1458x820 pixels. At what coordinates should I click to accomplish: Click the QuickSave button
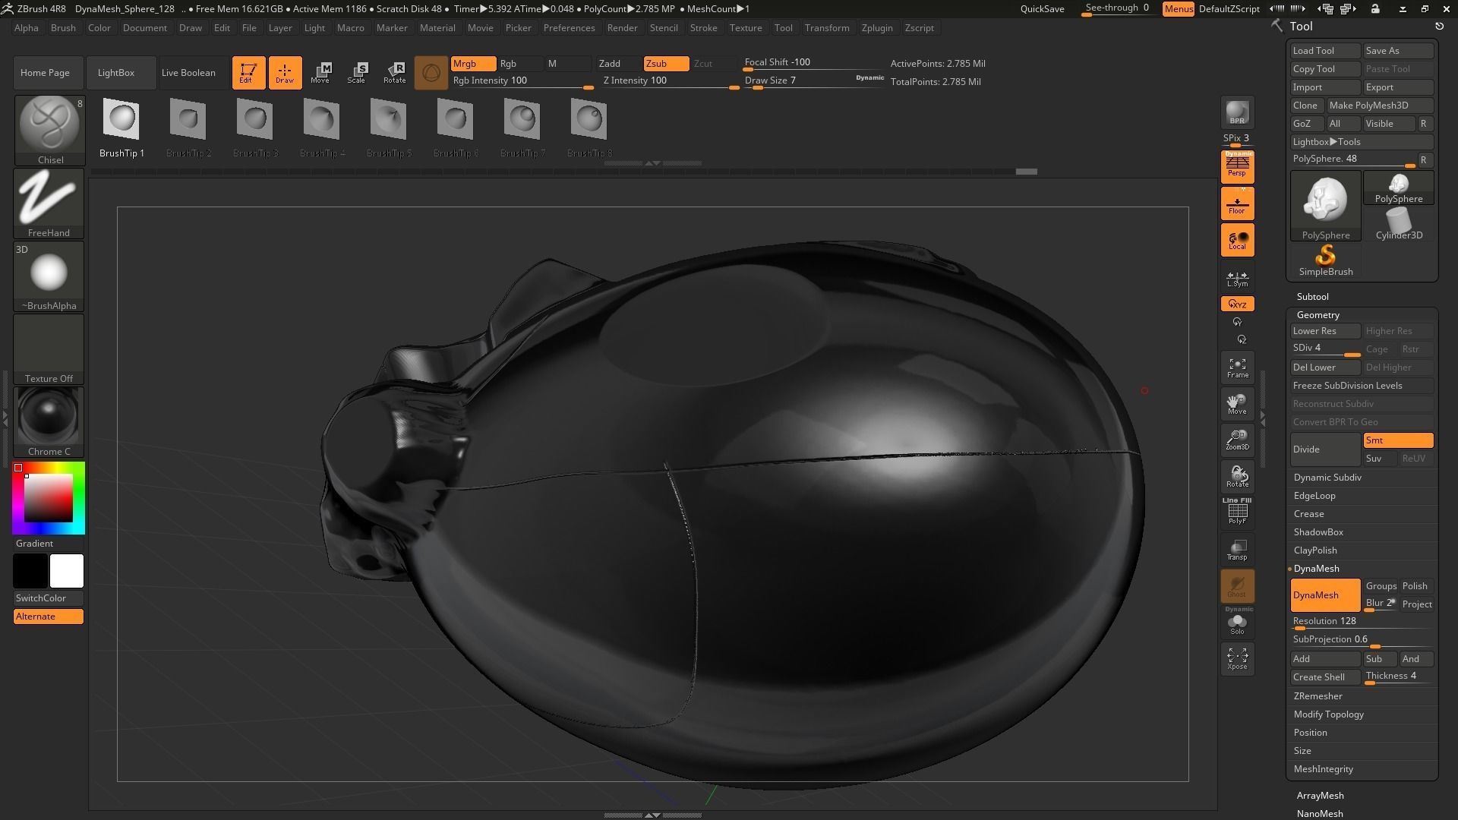pyautogui.click(x=1042, y=9)
